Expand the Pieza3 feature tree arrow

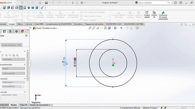(31, 28)
